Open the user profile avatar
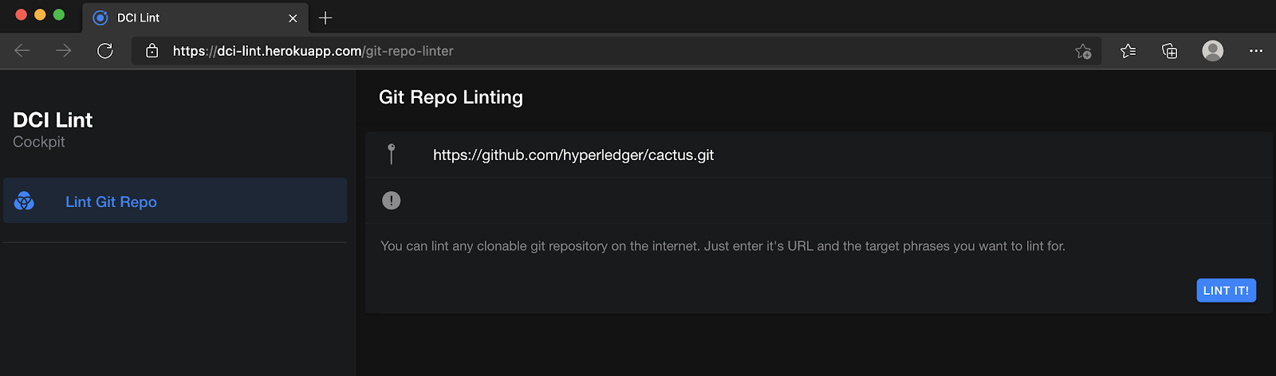Screen dimensions: 1276x376 [1212, 51]
